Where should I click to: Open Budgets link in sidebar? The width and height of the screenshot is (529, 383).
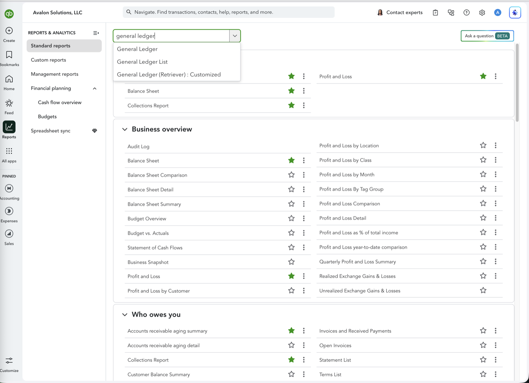(47, 116)
